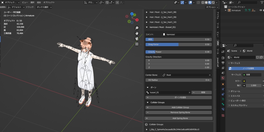Open the Object Data armature properties tab
This screenshot has width=264, height=132.
pos(223,99)
